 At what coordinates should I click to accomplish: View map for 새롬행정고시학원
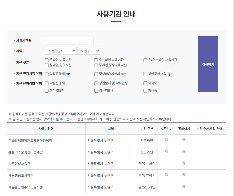(x=167, y=175)
